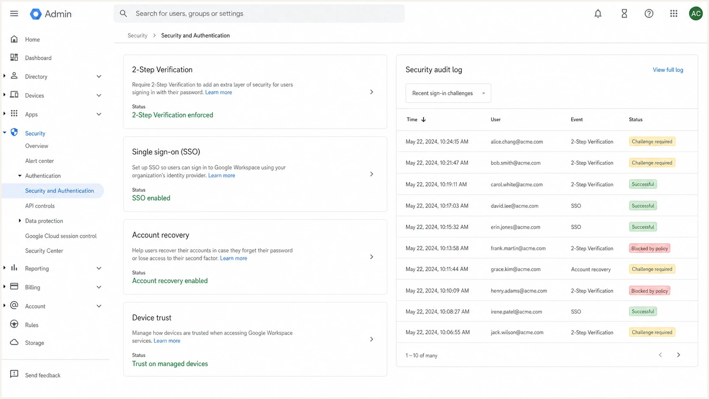Click the Rules icon in sidebar

tap(14, 324)
